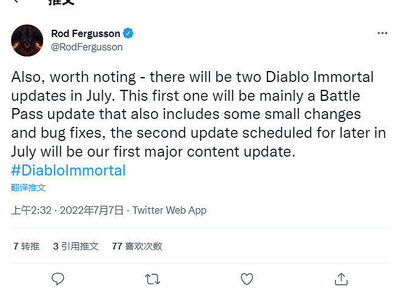View the 7 转推 retweets list
The height and width of the screenshot is (292, 398).
[x=26, y=246]
